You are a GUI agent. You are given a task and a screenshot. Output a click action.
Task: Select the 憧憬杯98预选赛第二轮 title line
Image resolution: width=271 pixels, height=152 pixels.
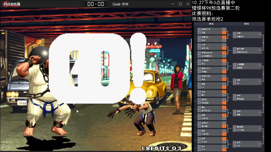coord(216,8)
